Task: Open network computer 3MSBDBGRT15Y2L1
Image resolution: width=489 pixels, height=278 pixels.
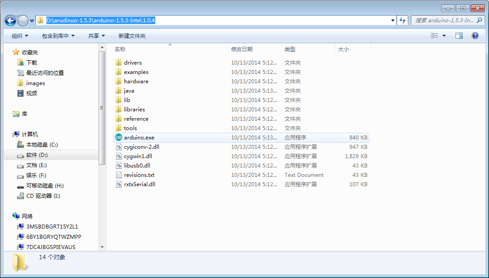Action: [x=52, y=226]
